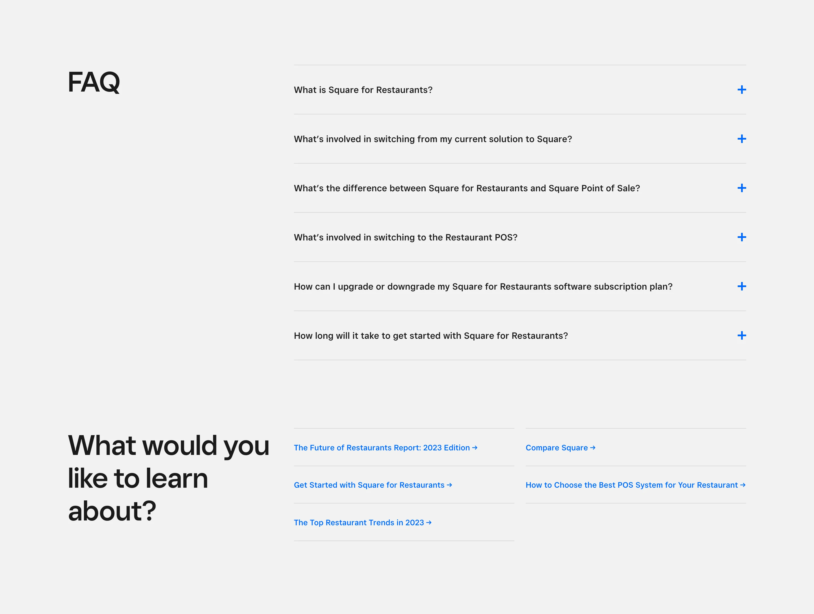Click the plus icon beside 'What's involved in switching from my current solution to Square?'
This screenshot has width=814, height=614.
pos(742,139)
